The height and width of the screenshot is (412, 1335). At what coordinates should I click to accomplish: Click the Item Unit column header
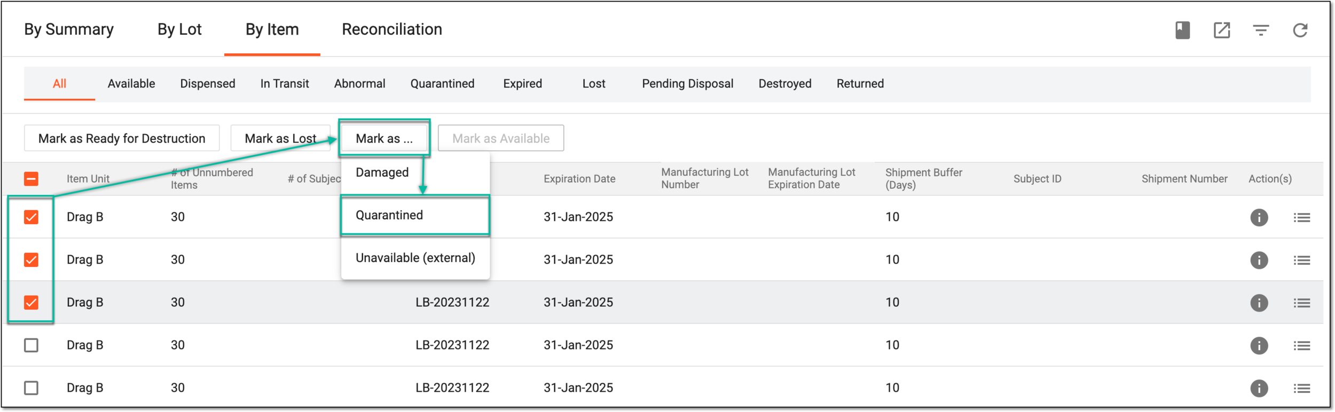[88, 179]
